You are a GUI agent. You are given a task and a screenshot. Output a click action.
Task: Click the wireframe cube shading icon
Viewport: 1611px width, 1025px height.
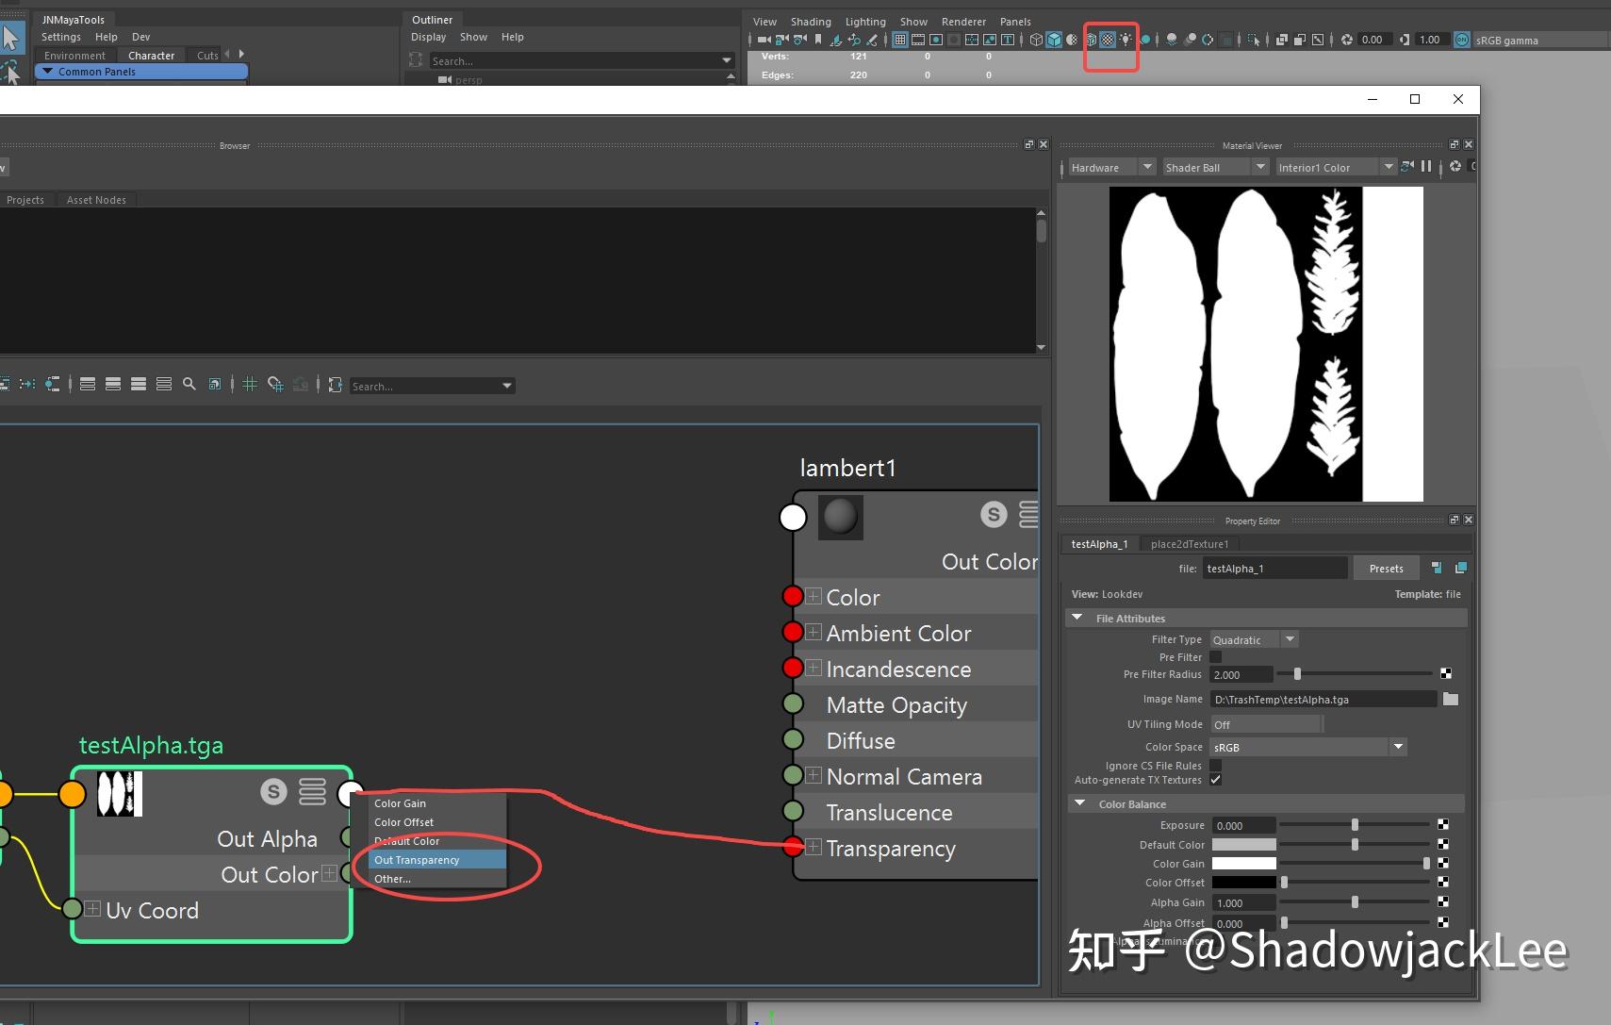[x=1036, y=40]
